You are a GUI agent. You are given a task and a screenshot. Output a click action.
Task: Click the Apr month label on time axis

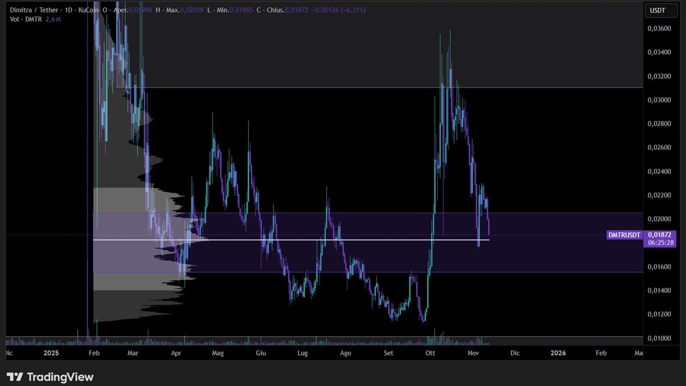point(176,353)
